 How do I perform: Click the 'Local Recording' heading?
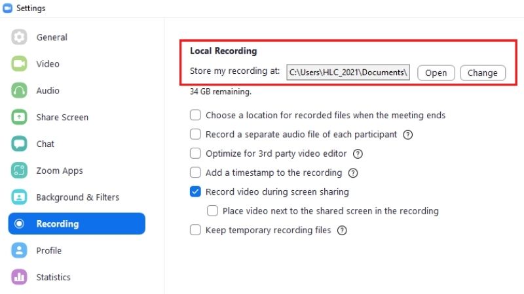tap(223, 51)
